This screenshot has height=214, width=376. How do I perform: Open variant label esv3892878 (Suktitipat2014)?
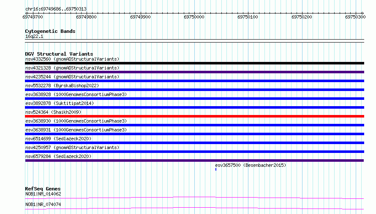pyautogui.click(x=60, y=103)
